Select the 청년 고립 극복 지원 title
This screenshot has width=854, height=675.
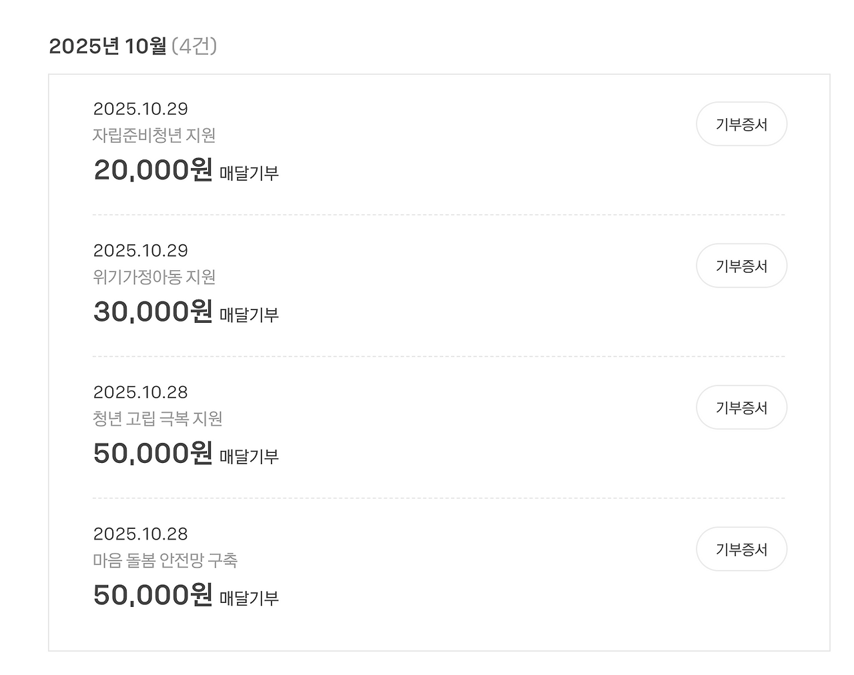tap(157, 419)
